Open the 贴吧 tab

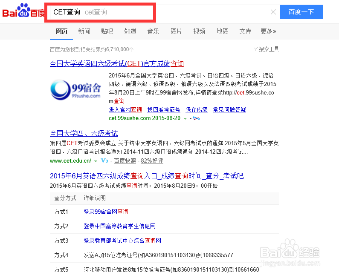tap(107, 32)
